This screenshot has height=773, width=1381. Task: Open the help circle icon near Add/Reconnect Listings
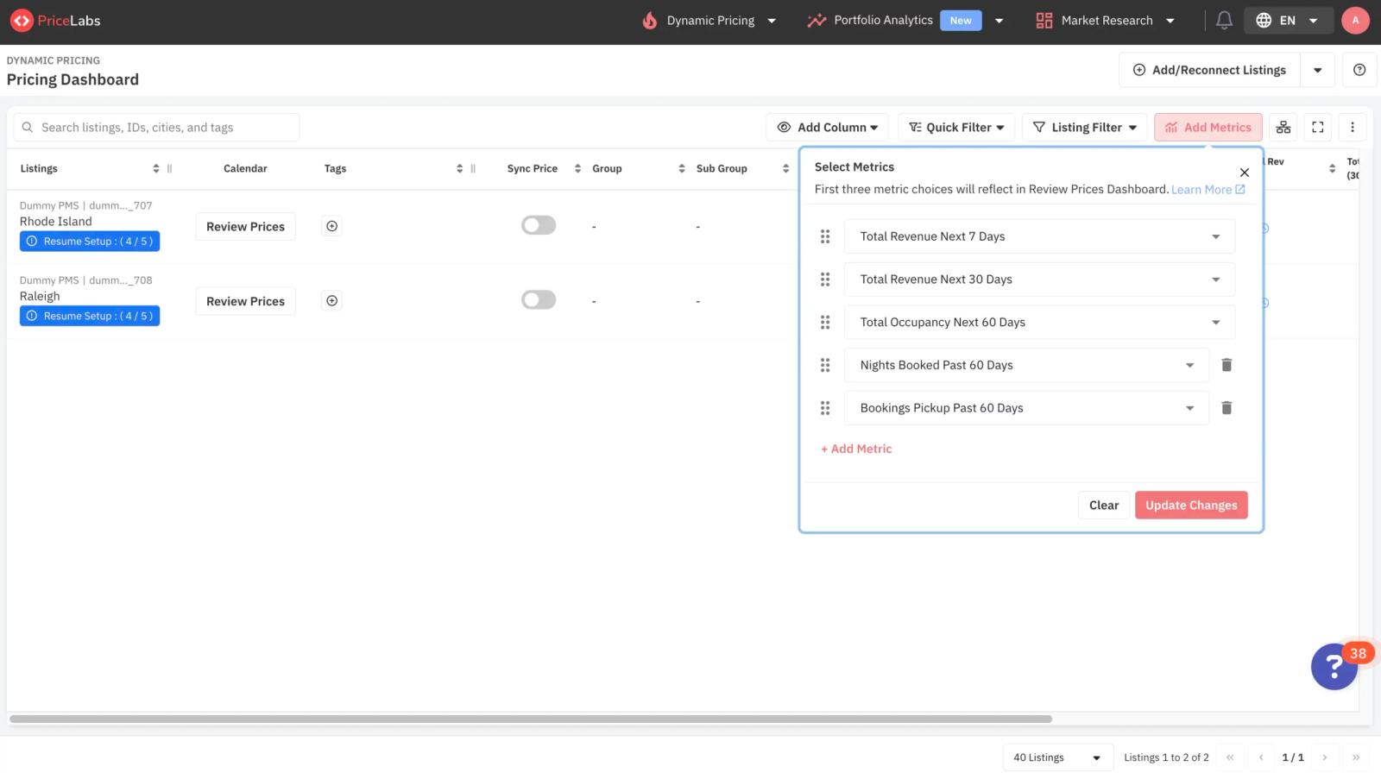pyautogui.click(x=1359, y=70)
